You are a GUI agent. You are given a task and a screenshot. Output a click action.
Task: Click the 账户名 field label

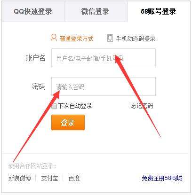point(35,58)
